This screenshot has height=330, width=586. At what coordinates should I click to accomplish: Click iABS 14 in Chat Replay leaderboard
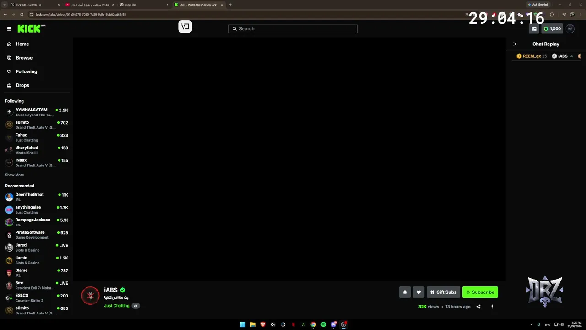coord(562,56)
